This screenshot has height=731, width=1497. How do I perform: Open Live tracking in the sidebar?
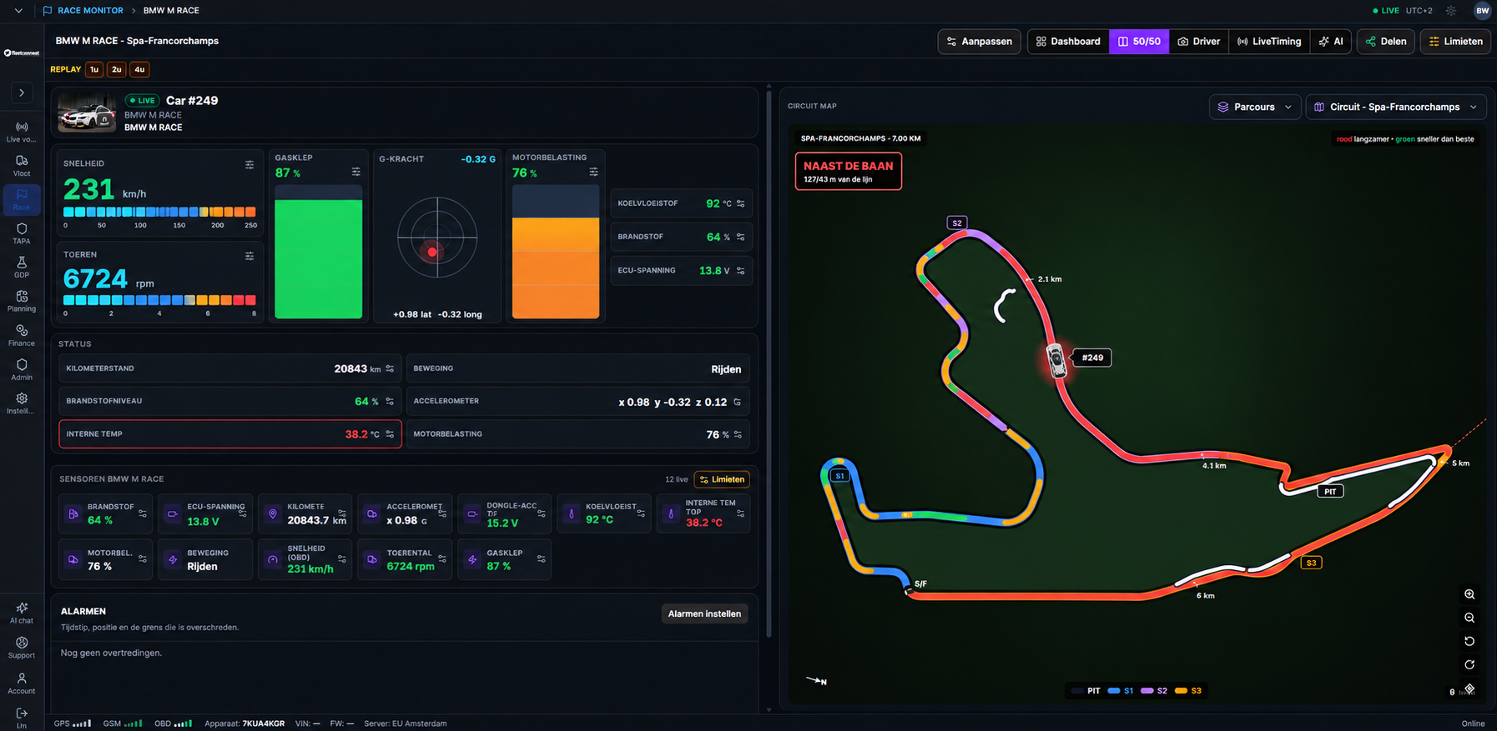pos(22,132)
